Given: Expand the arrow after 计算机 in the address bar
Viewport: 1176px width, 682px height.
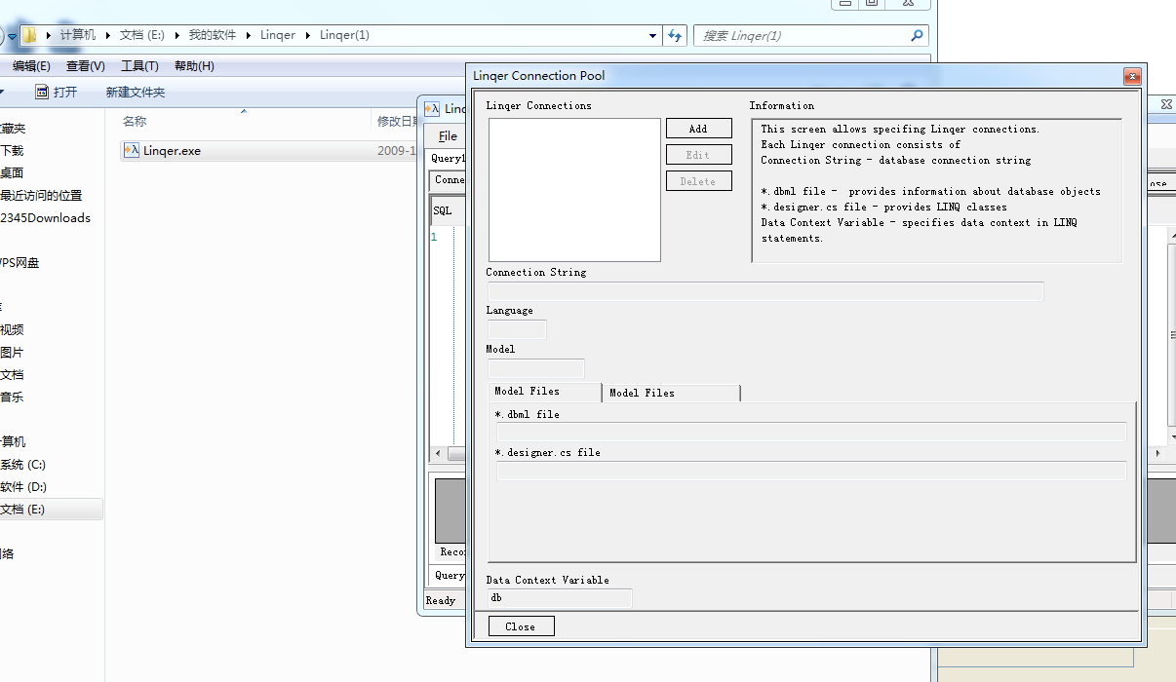Looking at the screenshot, I should pyautogui.click(x=107, y=35).
